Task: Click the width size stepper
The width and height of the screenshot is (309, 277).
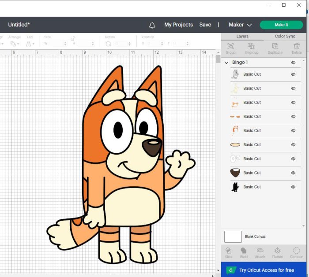Action: pyautogui.click(x=65, y=44)
